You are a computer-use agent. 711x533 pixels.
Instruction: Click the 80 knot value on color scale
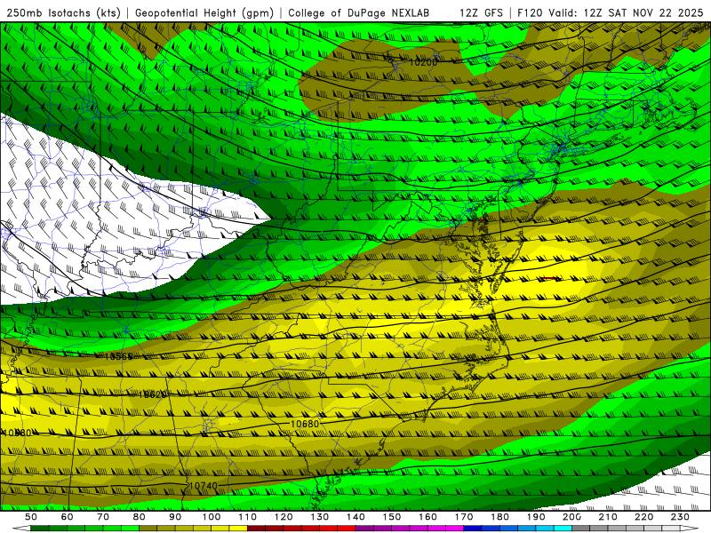(x=140, y=517)
